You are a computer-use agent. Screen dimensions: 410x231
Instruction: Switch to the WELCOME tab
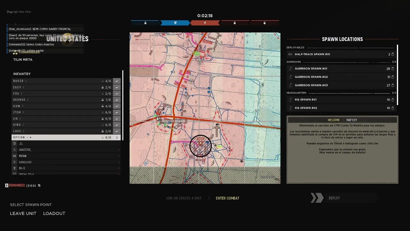click(333, 120)
